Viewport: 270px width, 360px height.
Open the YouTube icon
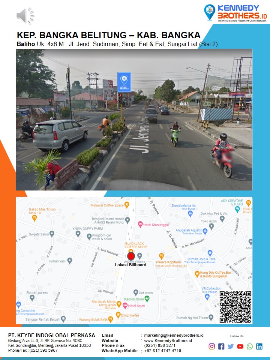tap(240, 346)
